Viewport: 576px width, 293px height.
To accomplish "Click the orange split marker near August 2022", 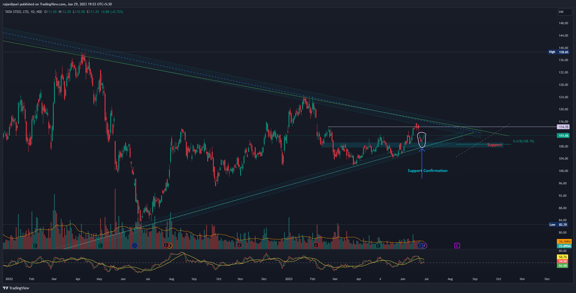I will click(x=170, y=246).
